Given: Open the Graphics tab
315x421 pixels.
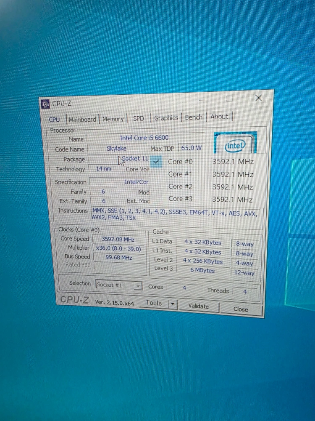Looking at the screenshot, I should pos(166,118).
